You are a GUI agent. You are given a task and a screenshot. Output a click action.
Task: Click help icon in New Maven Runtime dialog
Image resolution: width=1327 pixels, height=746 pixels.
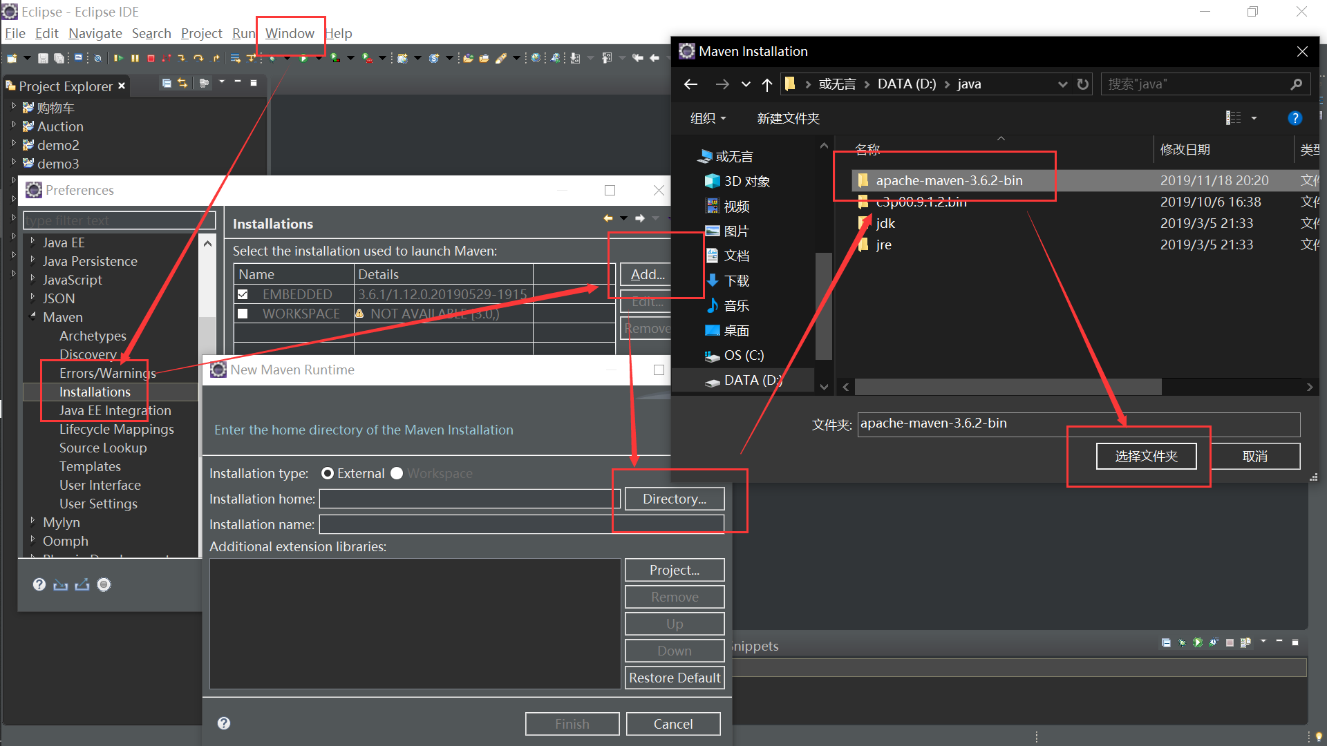tap(224, 723)
